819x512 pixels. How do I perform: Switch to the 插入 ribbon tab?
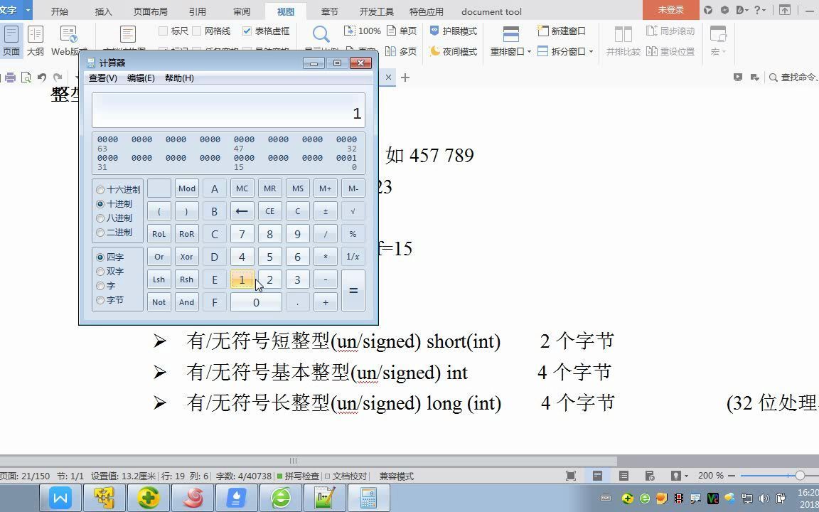click(x=103, y=11)
